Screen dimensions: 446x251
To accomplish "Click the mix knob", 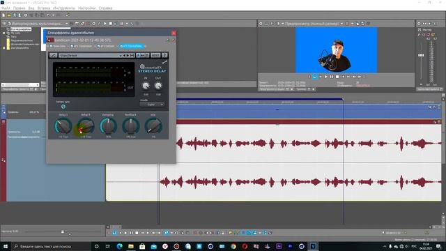I will click(x=153, y=126).
